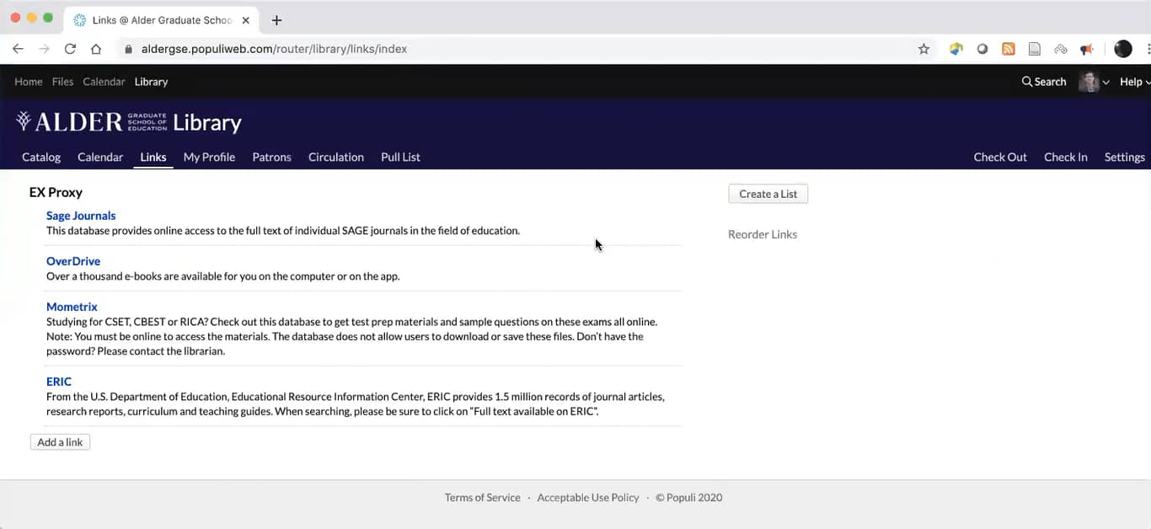Screen dimensions: 1151x529
Task: Click the Add a link button
Action: [60, 442]
